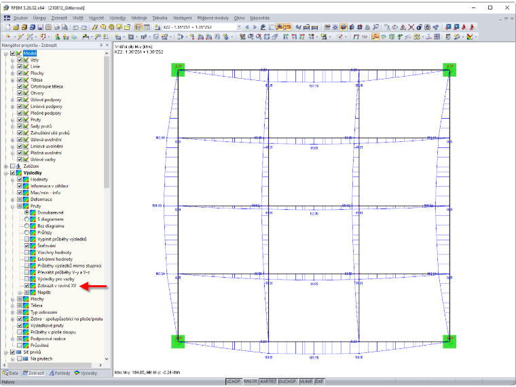516x387 pixels.
Task: Toggle RASTR grid in status bar
Action: click(x=251, y=382)
